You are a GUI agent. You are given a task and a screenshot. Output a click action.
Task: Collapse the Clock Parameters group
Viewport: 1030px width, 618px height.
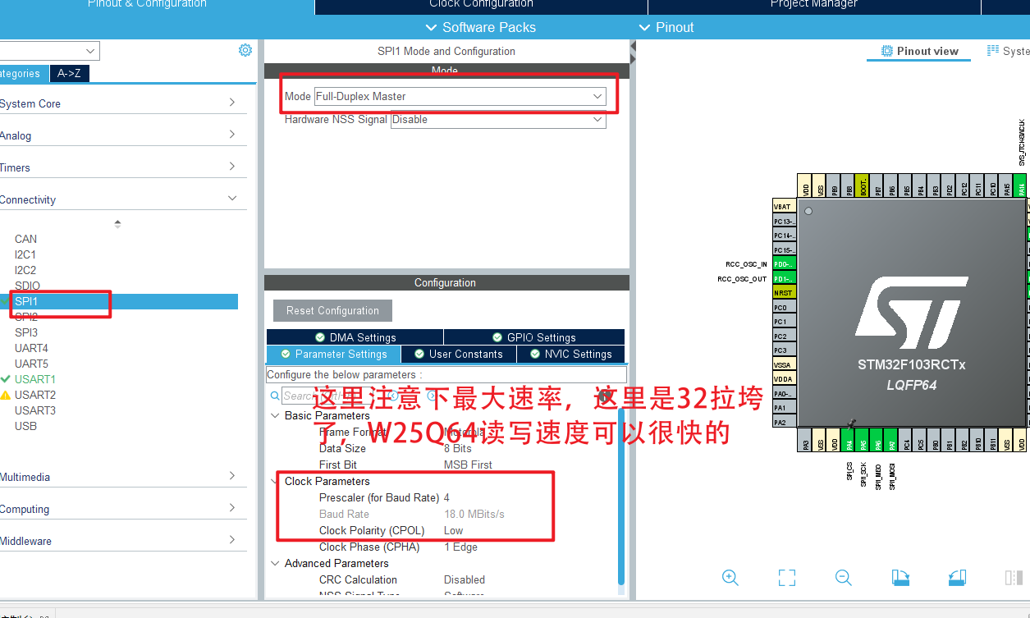pos(275,481)
